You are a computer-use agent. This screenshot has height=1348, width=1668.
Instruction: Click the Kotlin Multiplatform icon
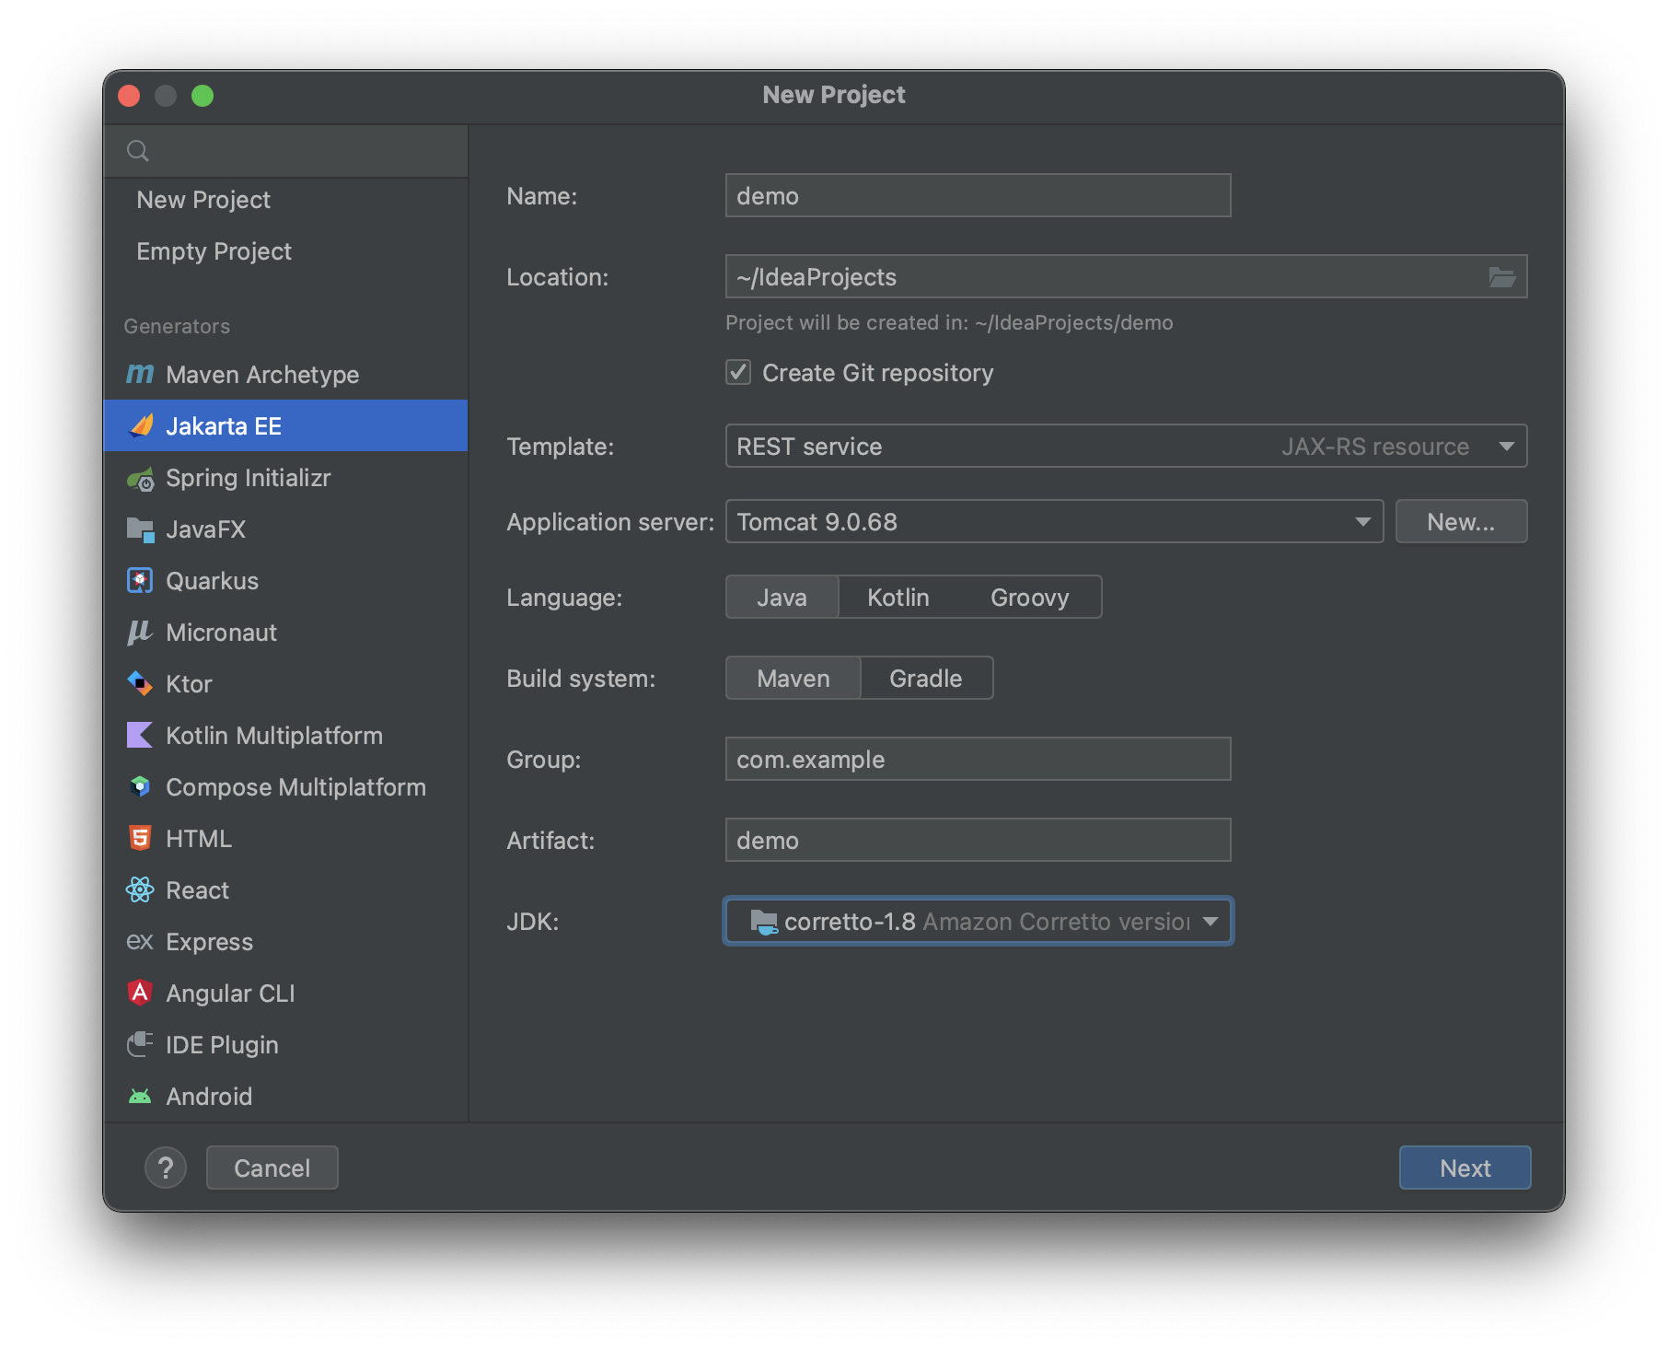tap(140, 735)
